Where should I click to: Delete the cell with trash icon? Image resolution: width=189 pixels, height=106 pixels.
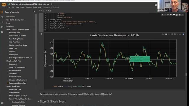(x=180, y=15)
